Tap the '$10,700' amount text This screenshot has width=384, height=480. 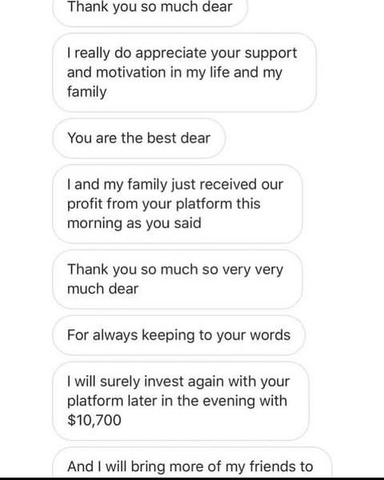coord(94,420)
